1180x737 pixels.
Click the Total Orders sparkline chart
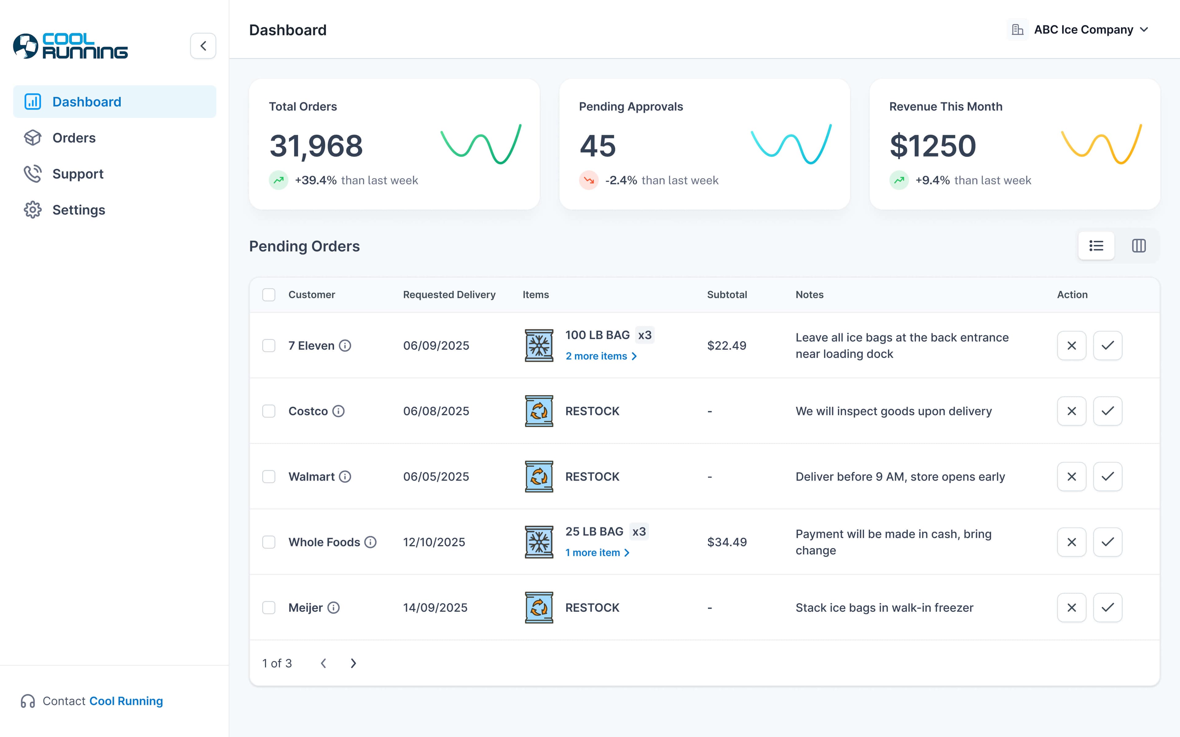(x=481, y=144)
